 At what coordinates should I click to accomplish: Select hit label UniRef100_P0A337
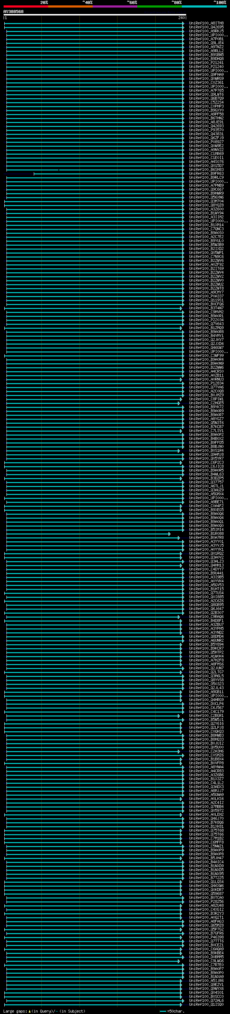(x=206, y=296)
